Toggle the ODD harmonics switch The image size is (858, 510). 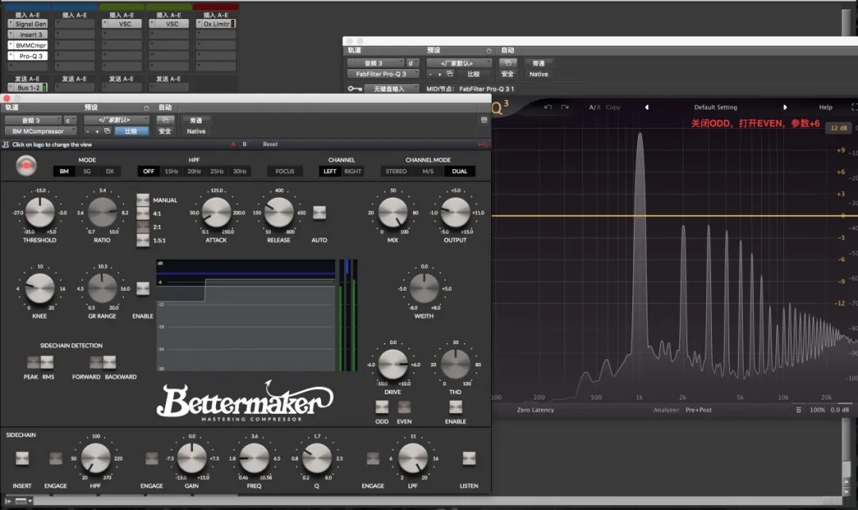coord(382,407)
